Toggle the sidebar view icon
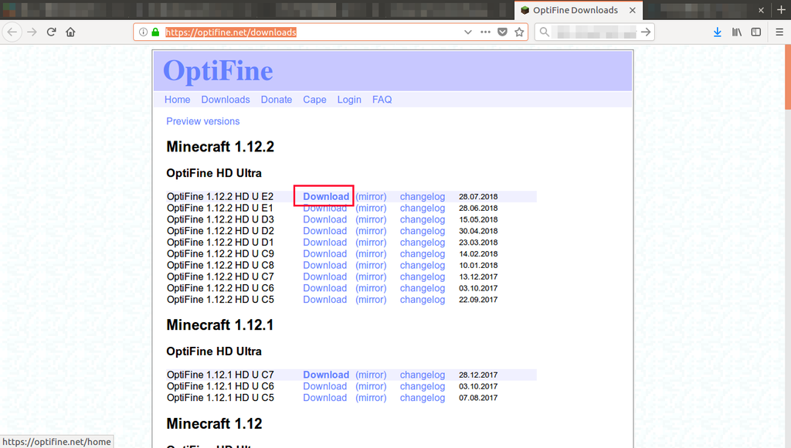The width and height of the screenshot is (791, 448). [x=755, y=32]
